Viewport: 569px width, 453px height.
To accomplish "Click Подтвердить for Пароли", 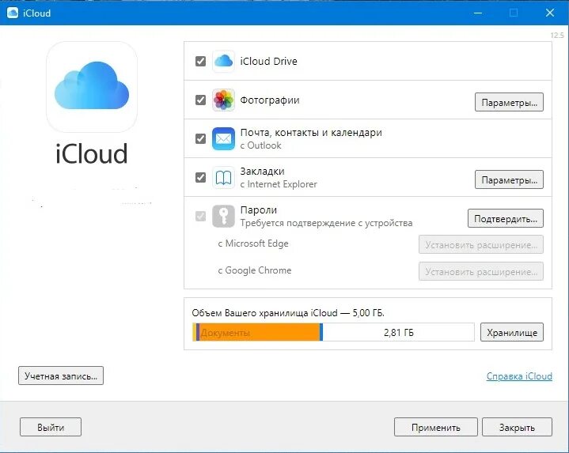I will [505, 218].
